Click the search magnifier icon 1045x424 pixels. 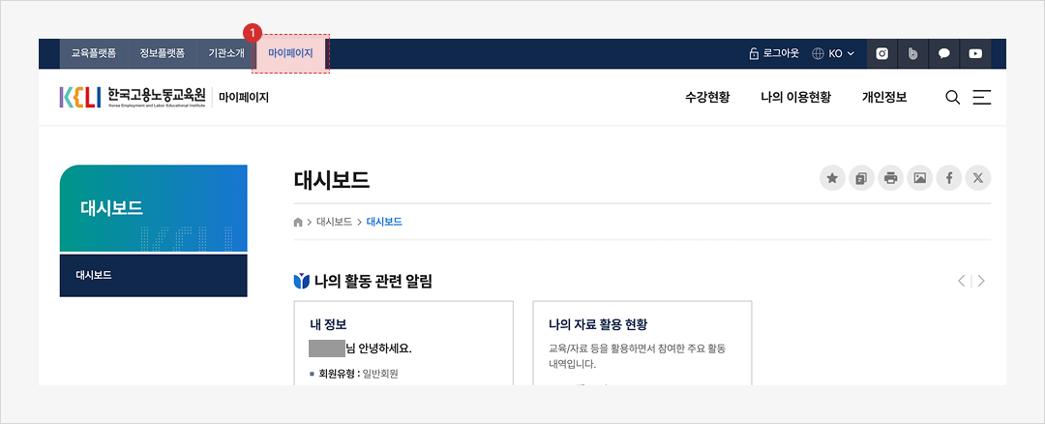coord(952,97)
